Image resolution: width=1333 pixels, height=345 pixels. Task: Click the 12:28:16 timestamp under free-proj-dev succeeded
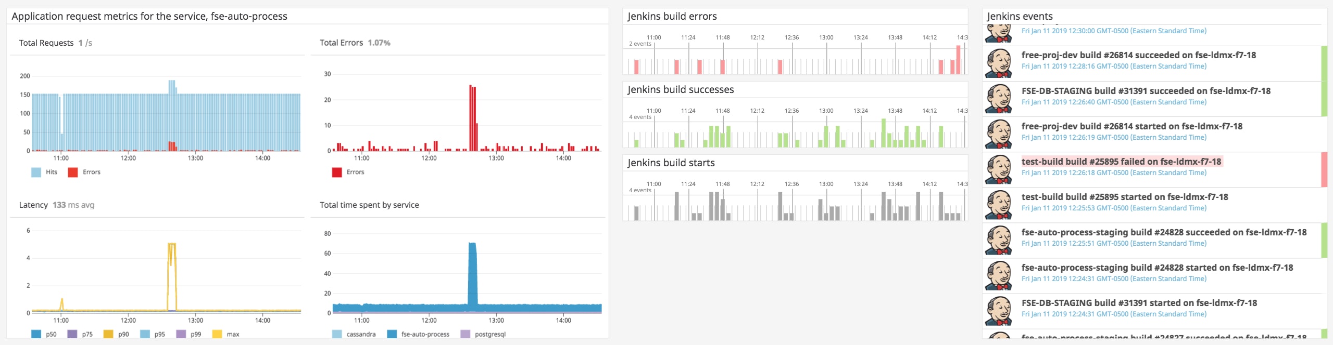coord(1113,67)
